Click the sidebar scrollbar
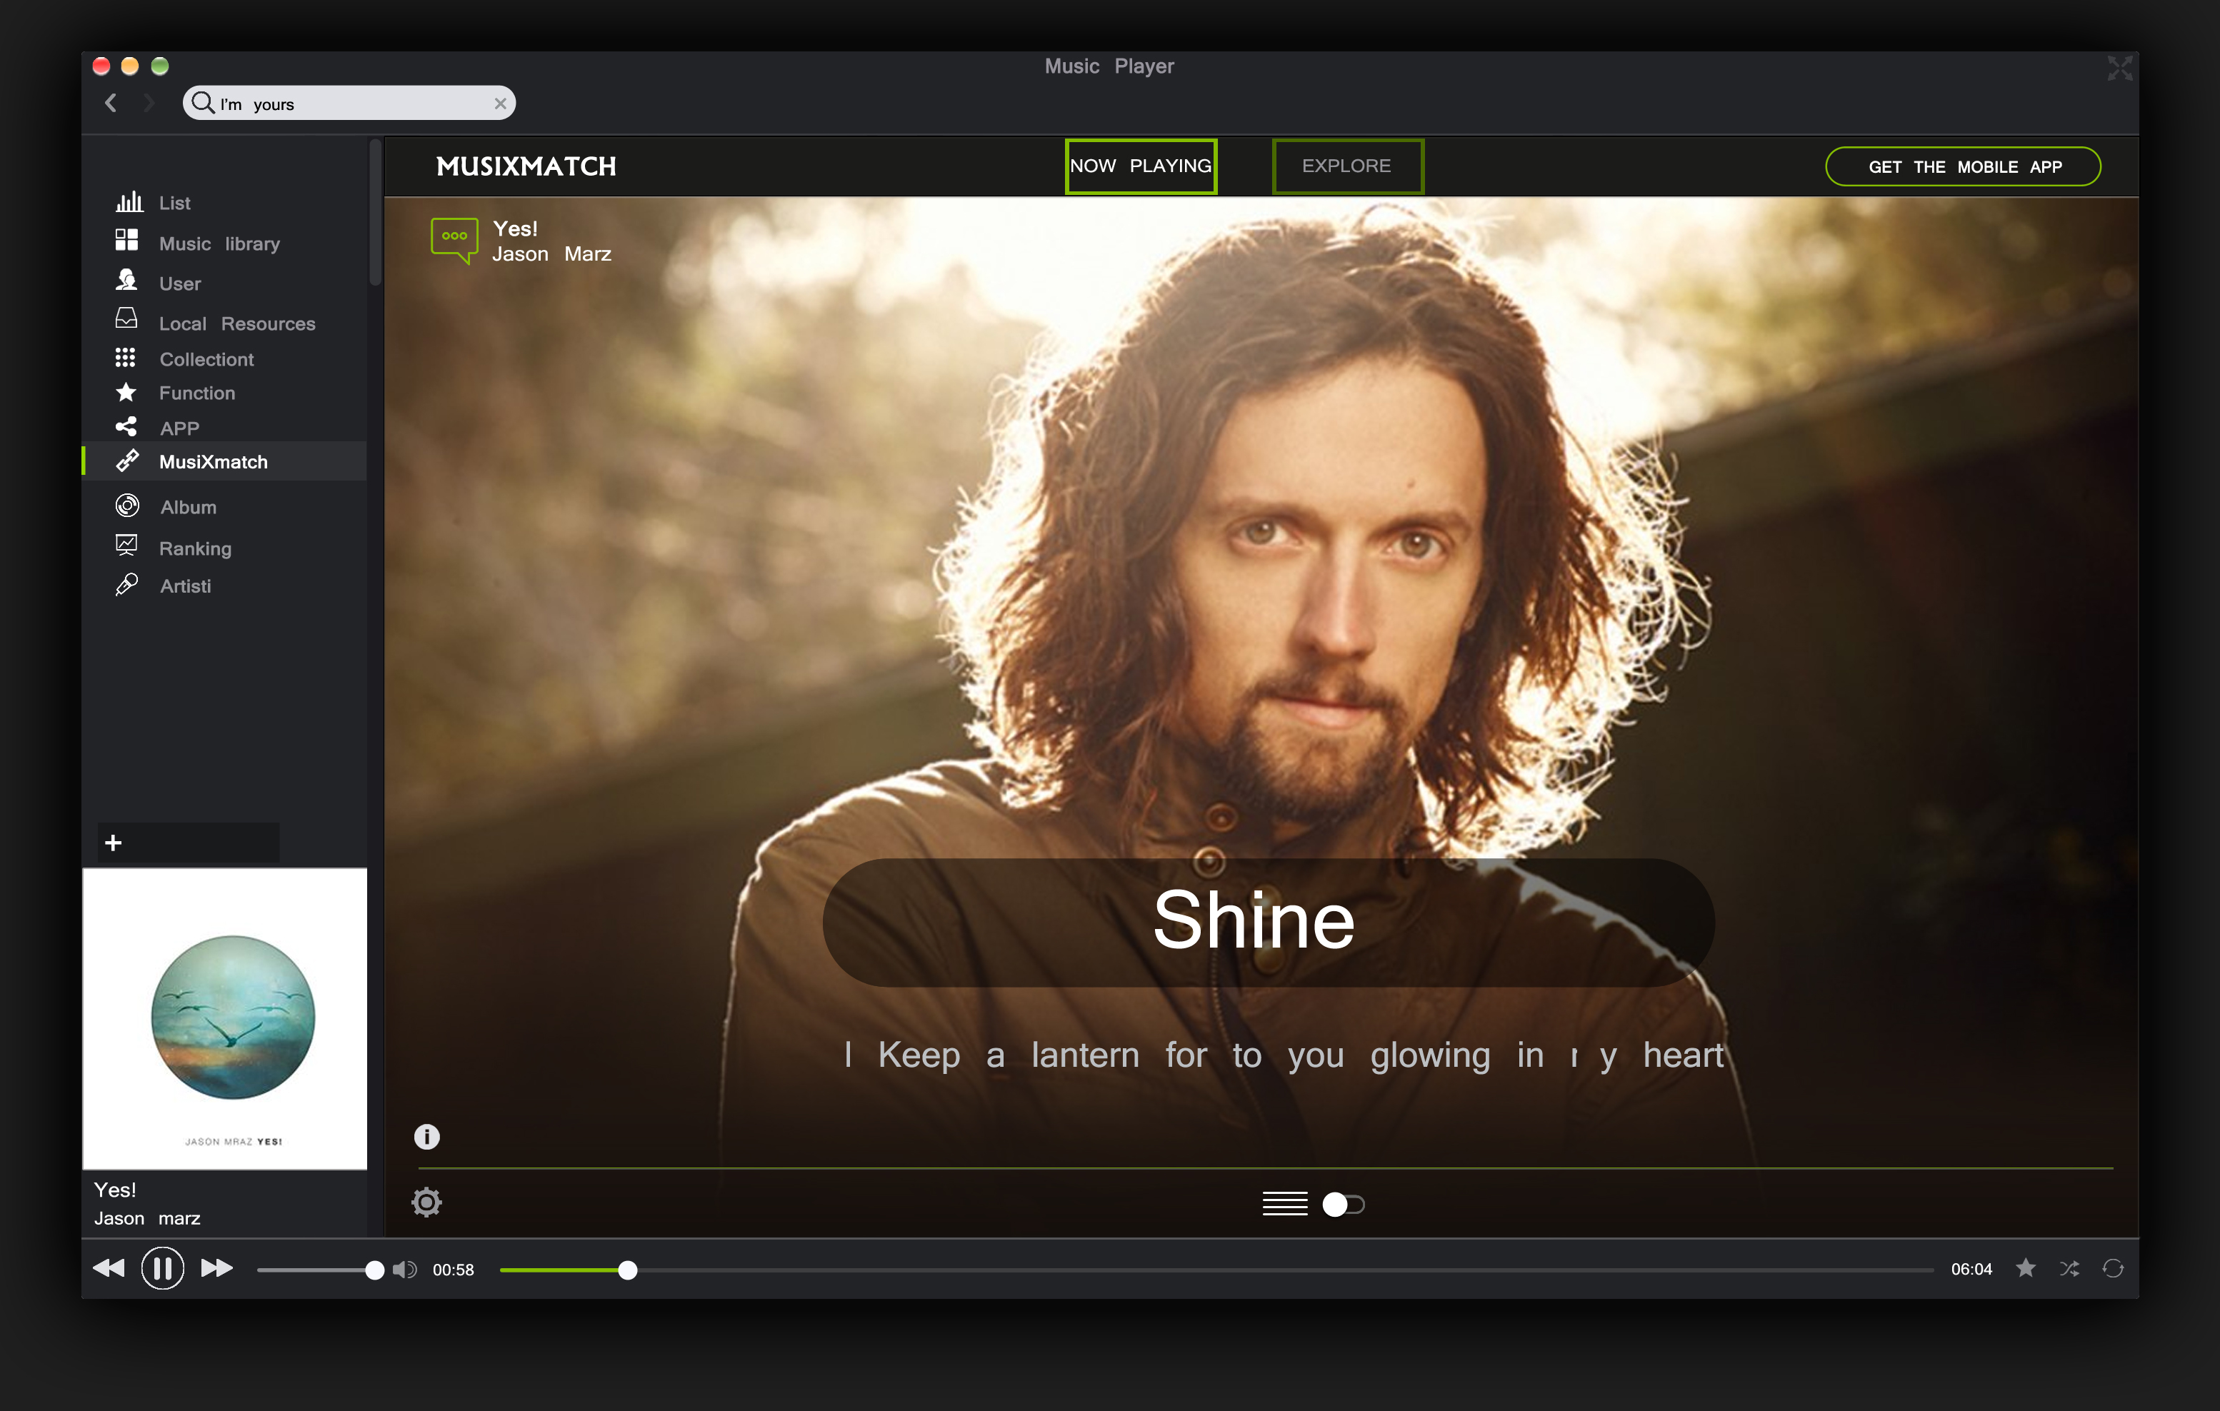This screenshot has height=1411, width=2220. [374, 212]
